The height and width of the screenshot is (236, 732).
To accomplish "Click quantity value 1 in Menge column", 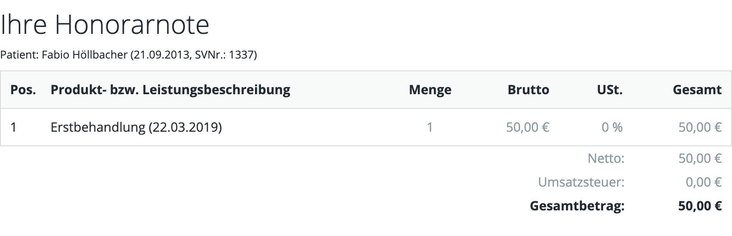I will click(430, 127).
